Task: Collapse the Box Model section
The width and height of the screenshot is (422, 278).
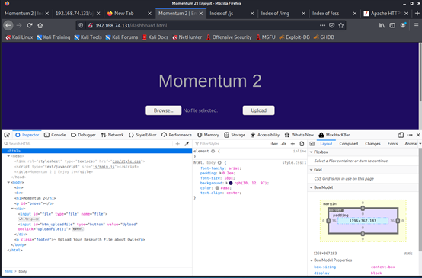Action: (312, 187)
